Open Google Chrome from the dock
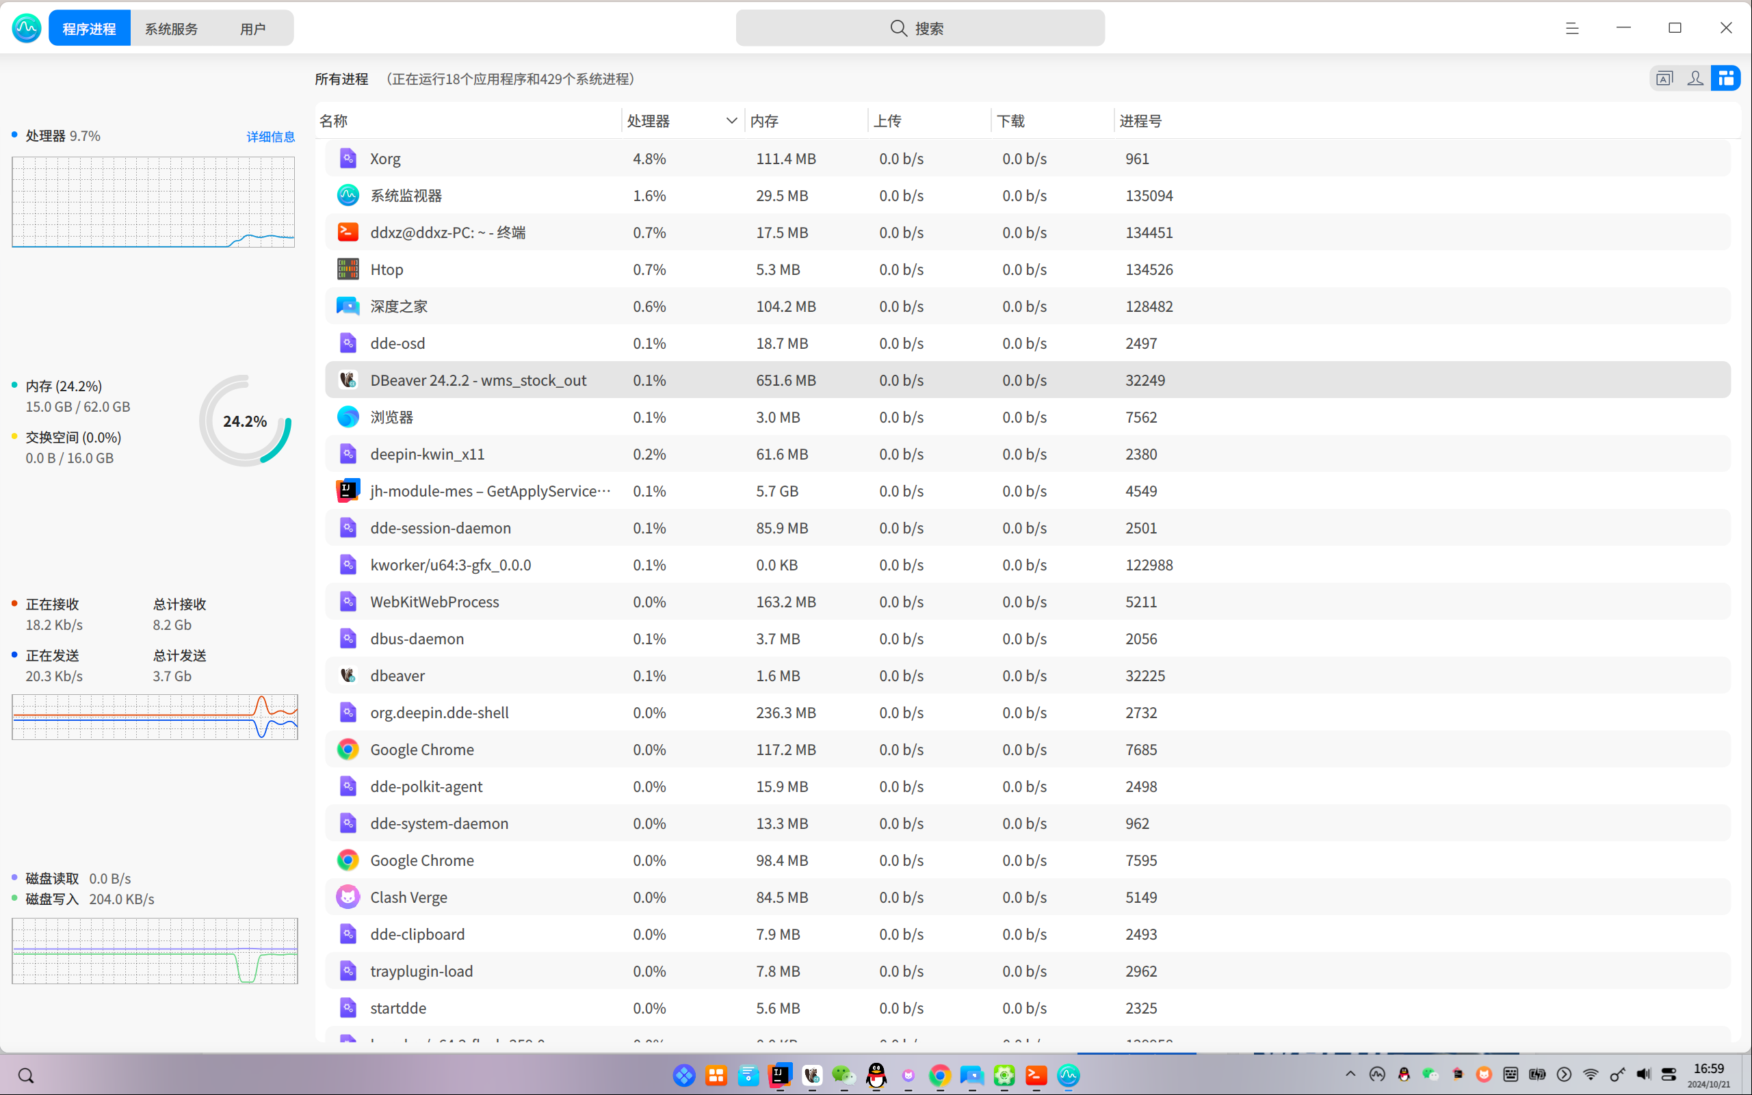The height and width of the screenshot is (1095, 1752). [939, 1075]
